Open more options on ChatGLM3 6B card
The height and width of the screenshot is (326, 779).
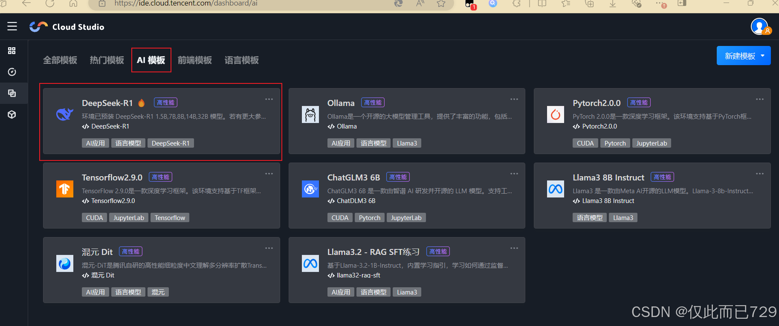514,174
